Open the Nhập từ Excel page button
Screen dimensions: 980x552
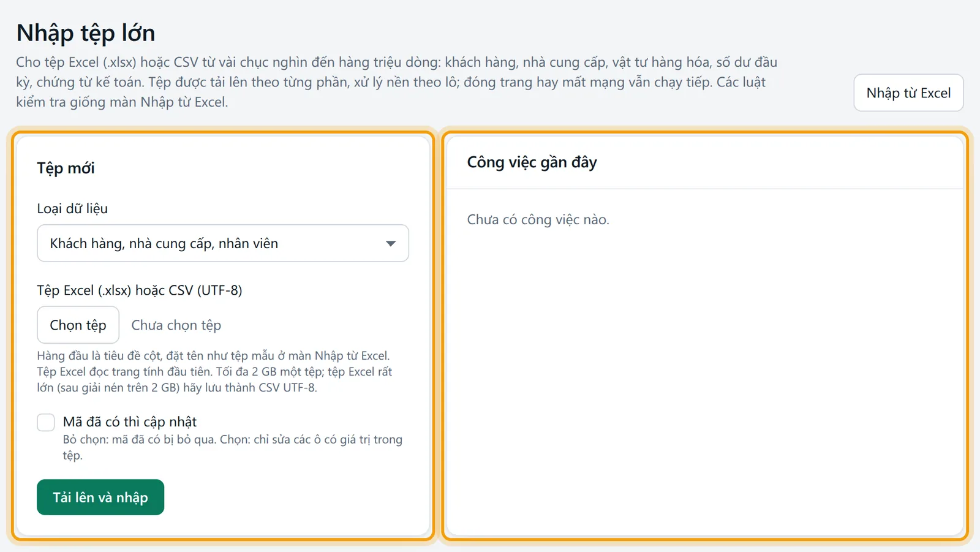pos(908,93)
